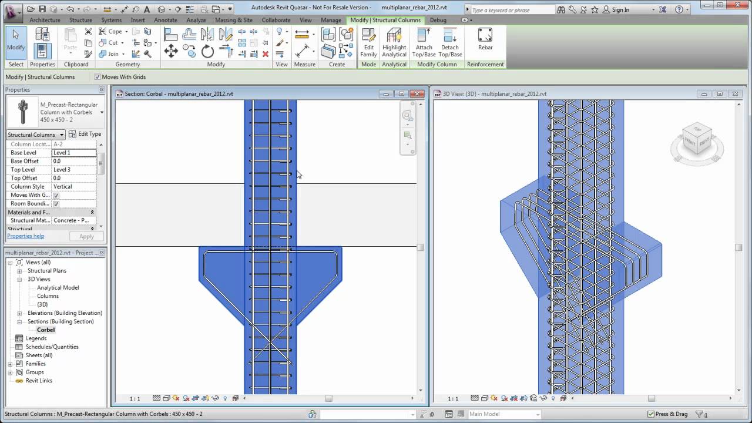Click the Edit Type button
The width and height of the screenshot is (752, 423).
85,134
